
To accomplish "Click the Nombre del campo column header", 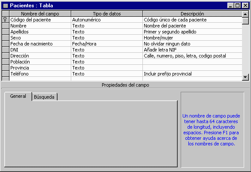I will pyautogui.click(x=40, y=14).
